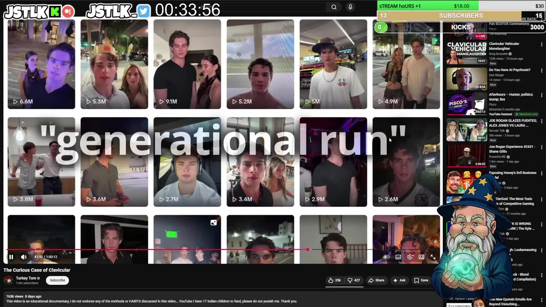Click the green Kick K logo in overlay
Viewport: 546px width, 307px height.
[55, 12]
